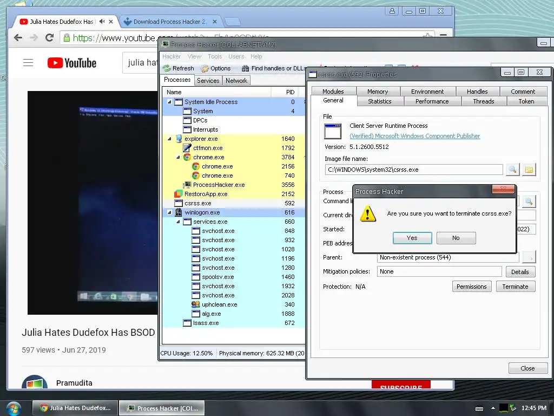Viewport: 554px width, 416px height.
Task: Select the ProcessHacker.exe process icon
Action: click(187, 185)
